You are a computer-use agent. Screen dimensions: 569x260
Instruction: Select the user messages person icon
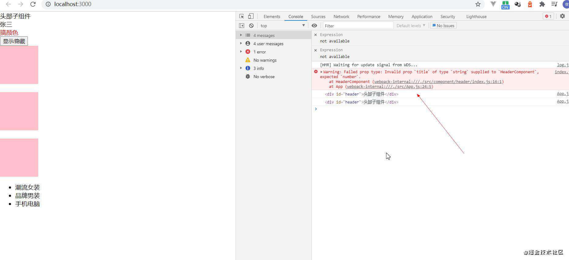tap(248, 44)
